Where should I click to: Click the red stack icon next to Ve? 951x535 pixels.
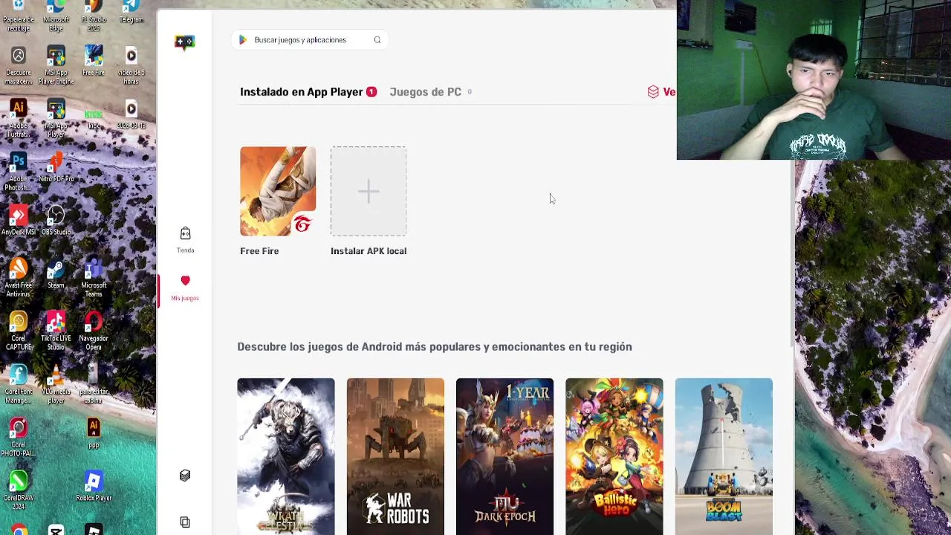coord(653,92)
